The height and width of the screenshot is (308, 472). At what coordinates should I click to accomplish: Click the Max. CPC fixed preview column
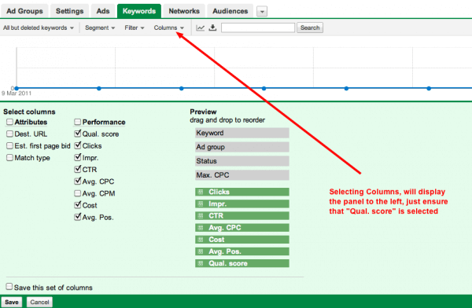click(x=242, y=175)
